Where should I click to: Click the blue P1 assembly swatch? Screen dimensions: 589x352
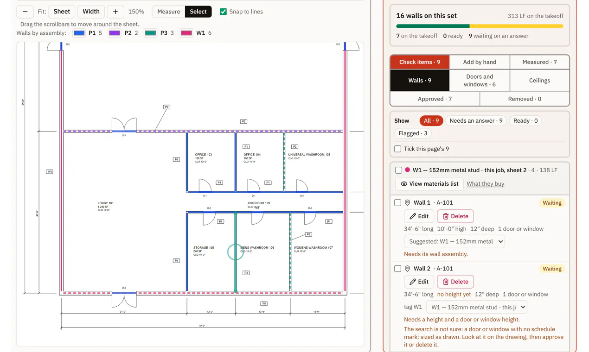pyautogui.click(x=79, y=33)
